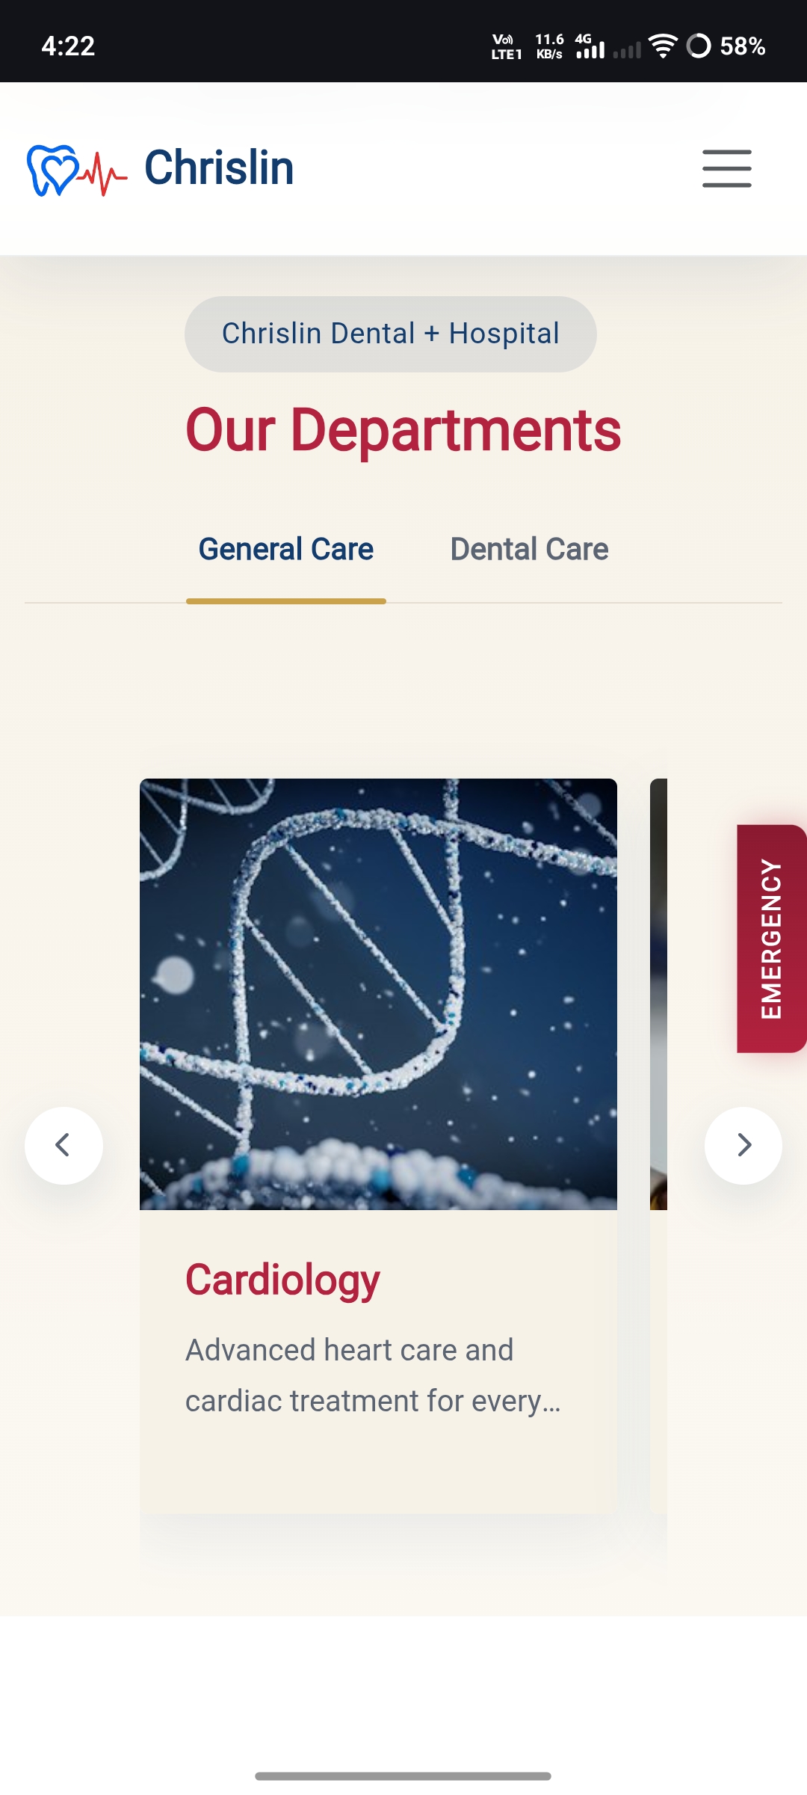Tap the bottom home gesture bar
Image resolution: width=807 pixels, height=1795 pixels.
click(x=403, y=1776)
